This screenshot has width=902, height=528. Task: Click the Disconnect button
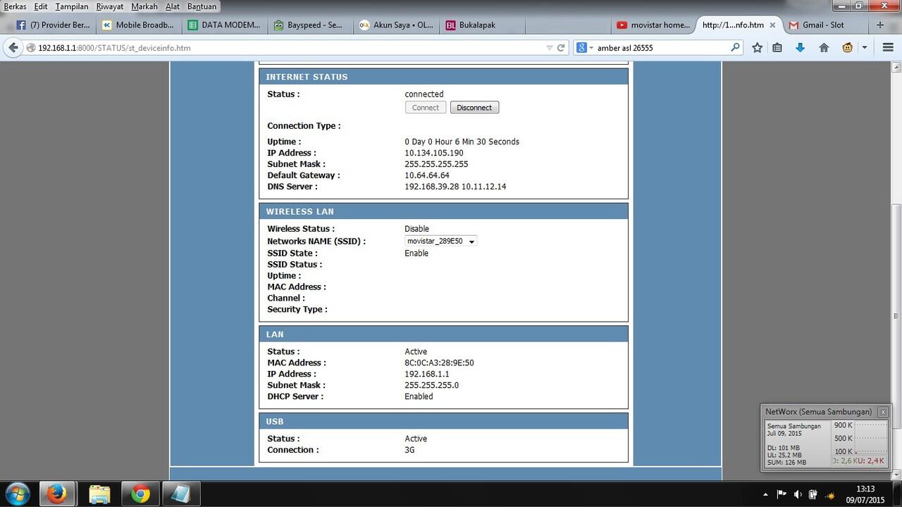point(474,108)
